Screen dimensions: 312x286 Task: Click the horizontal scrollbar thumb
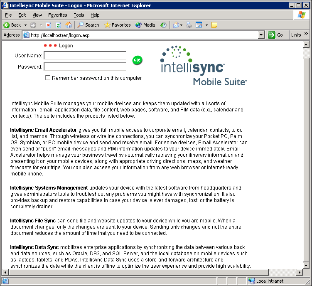(138, 272)
